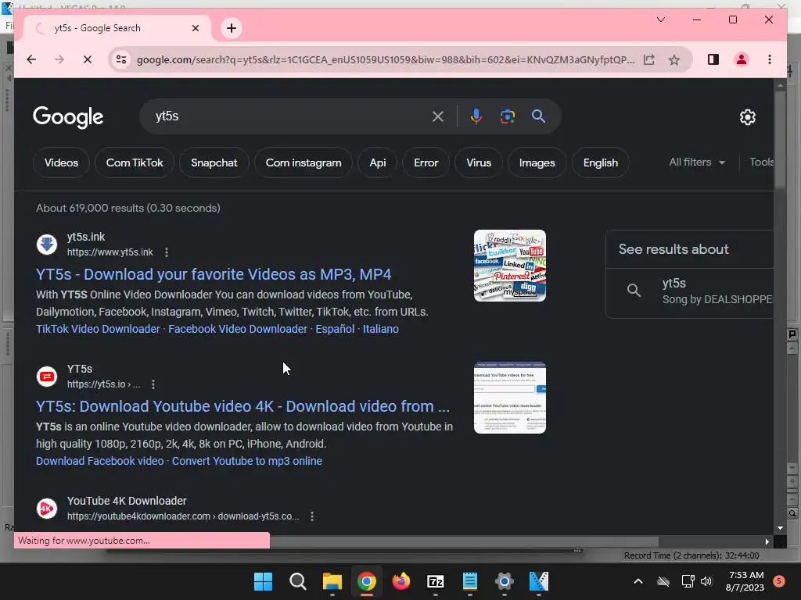Show hidden system tray icons
801x600 pixels.
pos(638,581)
